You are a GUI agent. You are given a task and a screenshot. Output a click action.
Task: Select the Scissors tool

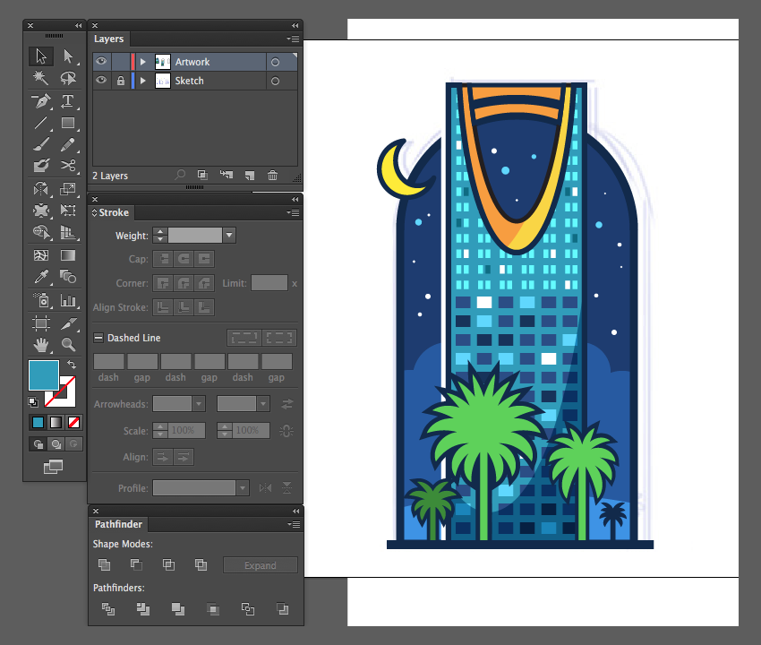(x=68, y=166)
